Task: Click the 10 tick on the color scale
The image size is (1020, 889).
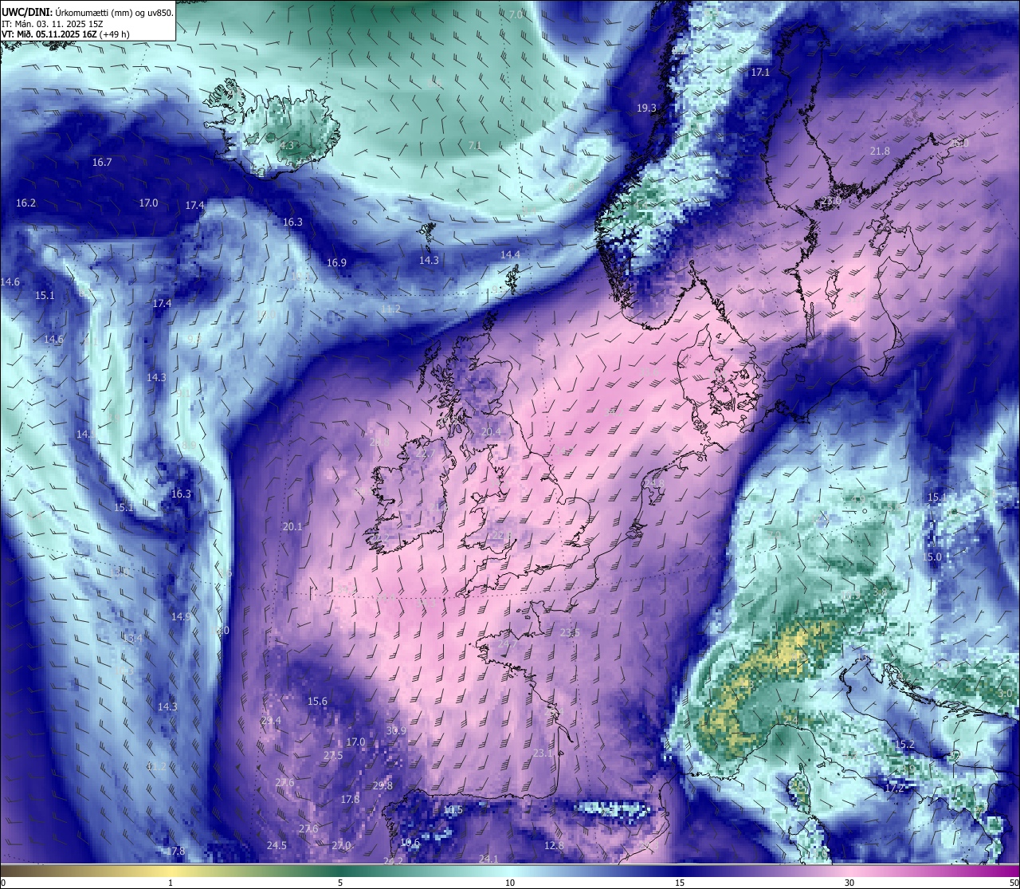Action: tap(510, 882)
